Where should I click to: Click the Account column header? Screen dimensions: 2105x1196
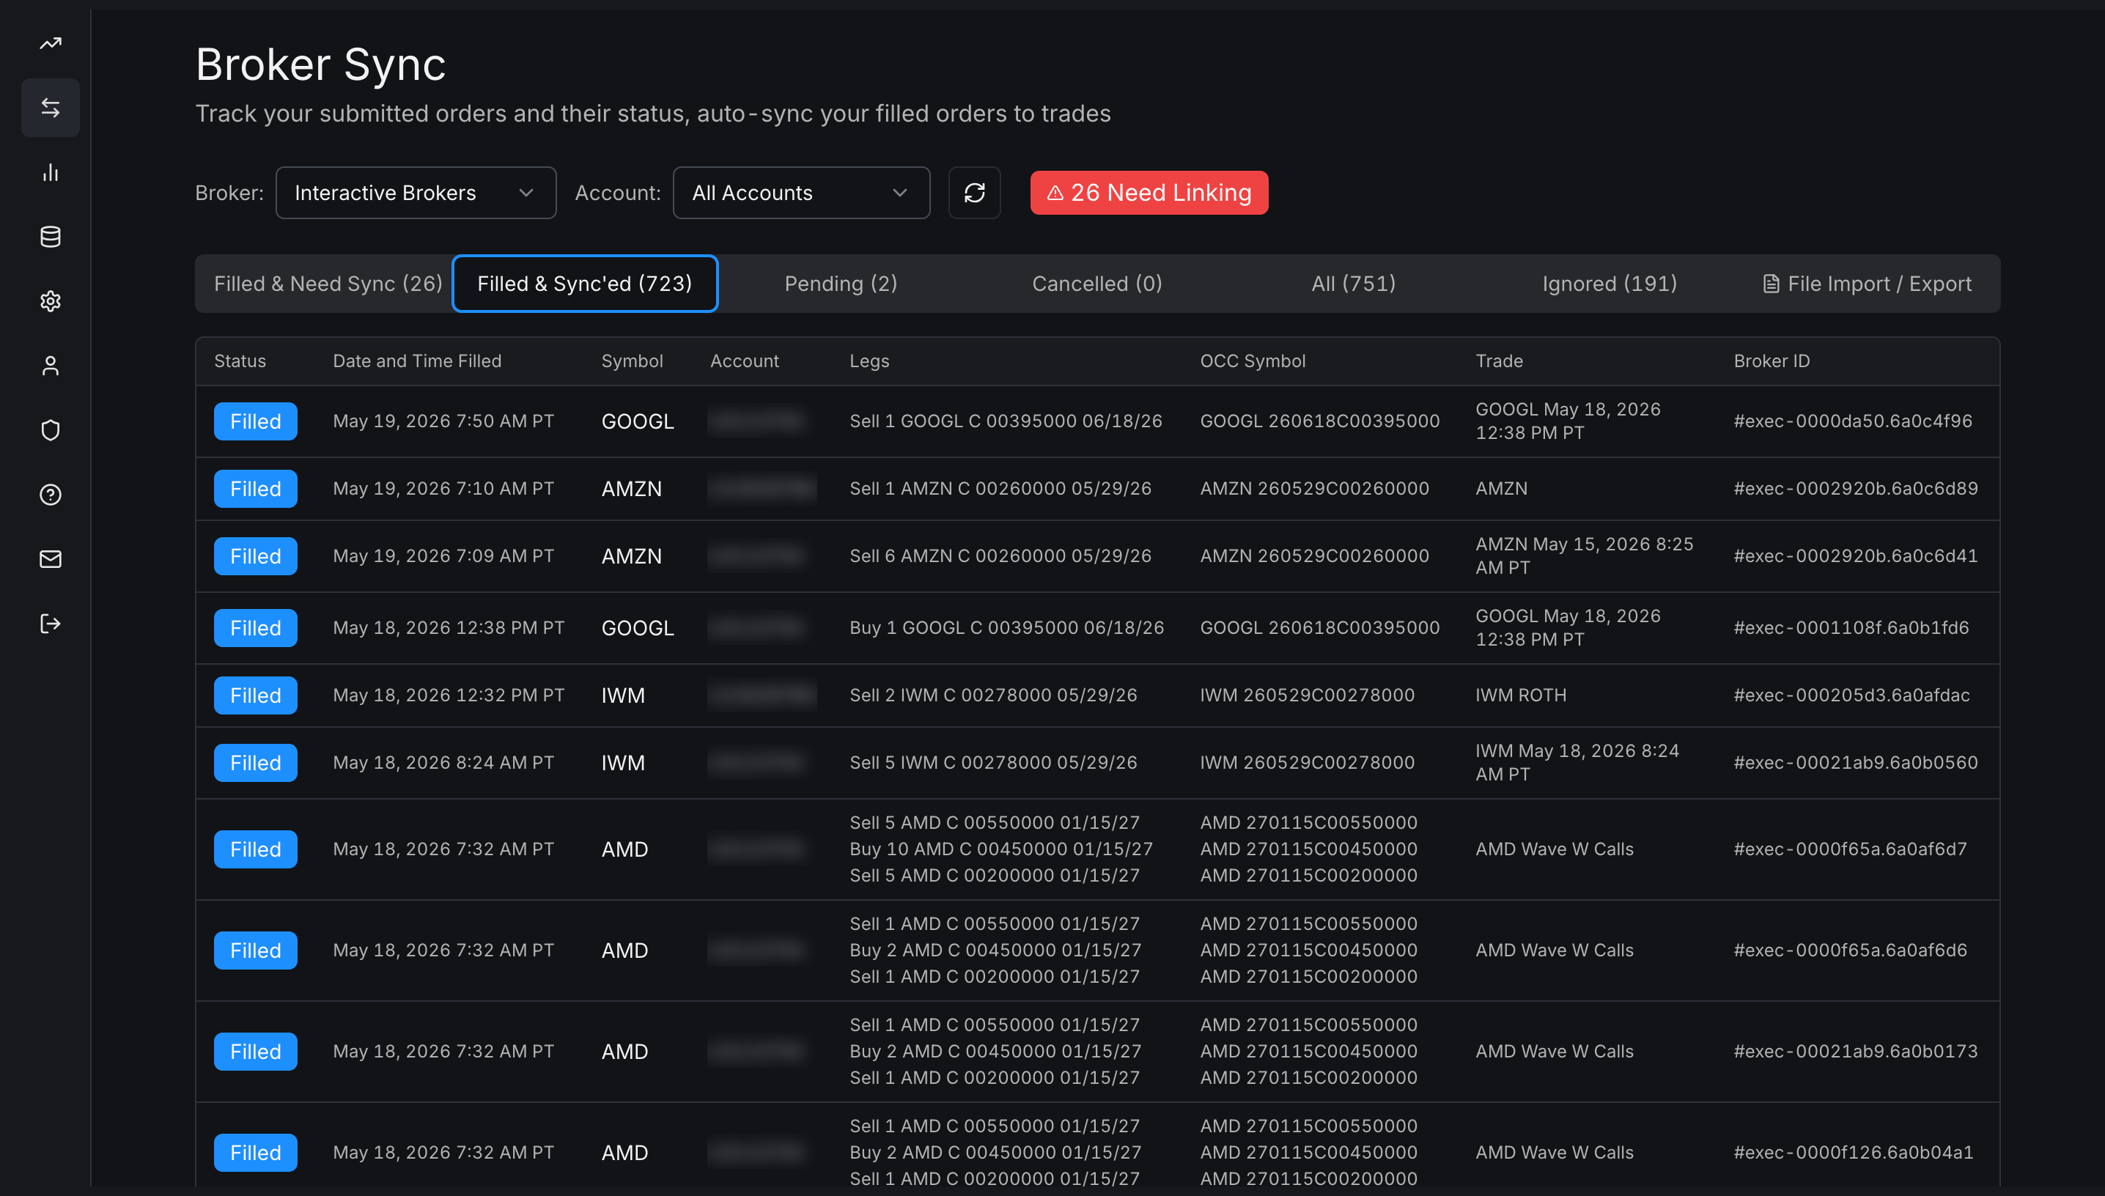pos(744,361)
